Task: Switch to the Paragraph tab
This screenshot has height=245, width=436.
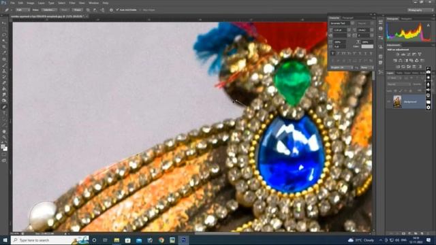Action: 347,18
